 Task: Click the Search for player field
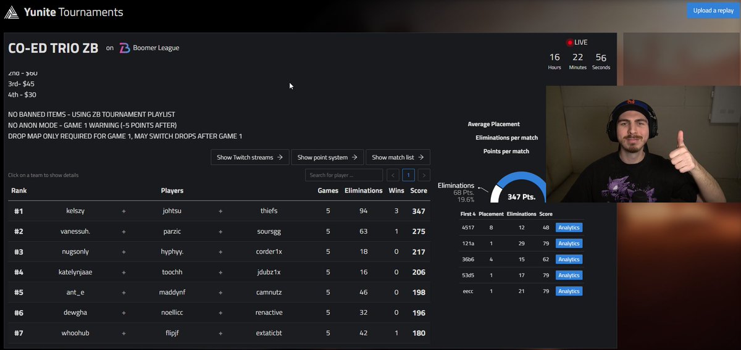coord(344,175)
